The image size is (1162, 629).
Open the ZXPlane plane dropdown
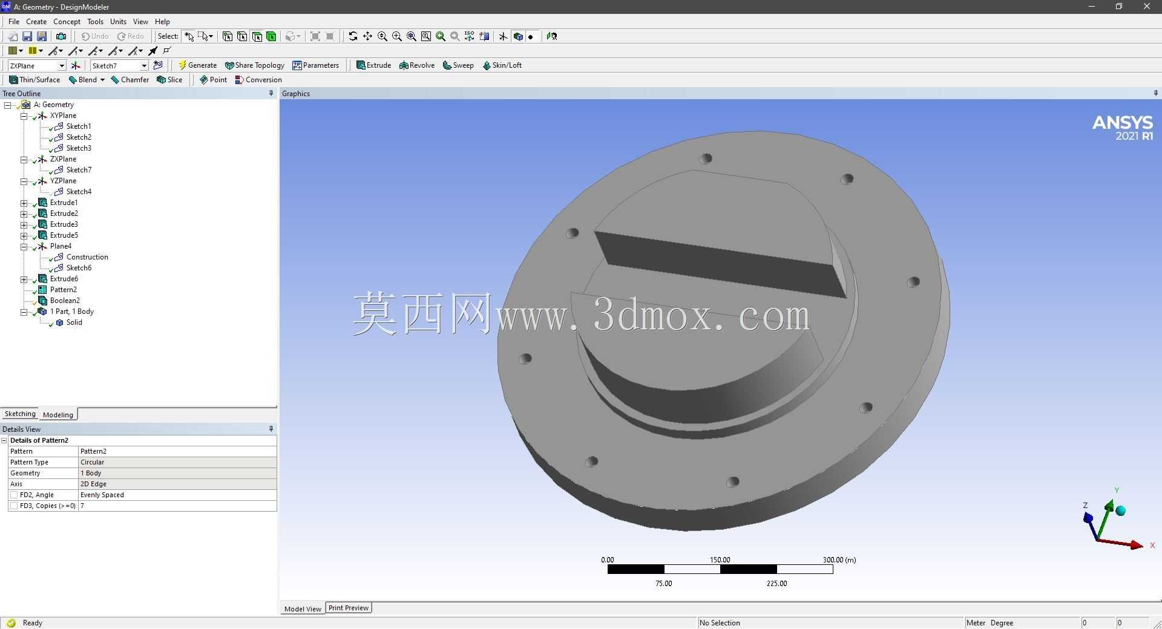[x=61, y=65]
